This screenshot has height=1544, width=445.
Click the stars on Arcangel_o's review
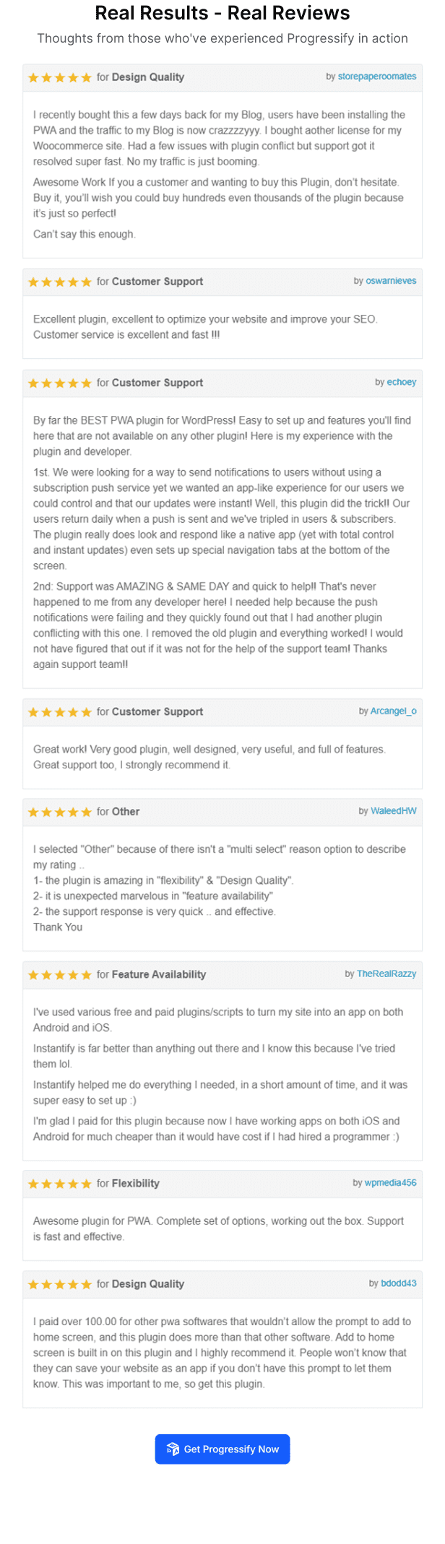tap(60, 712)
